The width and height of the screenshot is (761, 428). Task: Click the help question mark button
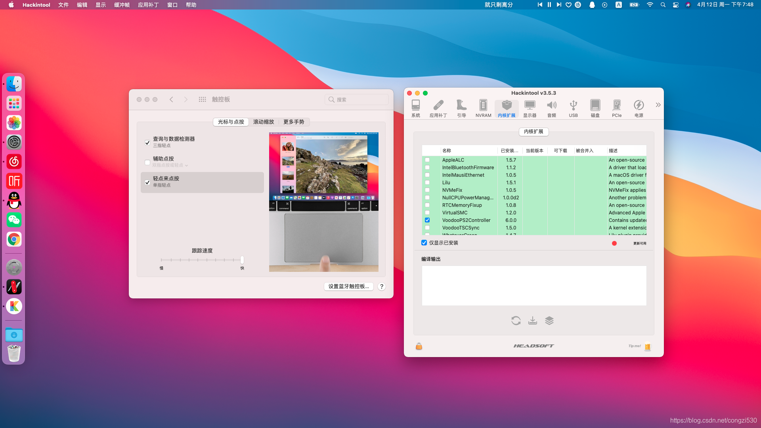coord(382,287)
